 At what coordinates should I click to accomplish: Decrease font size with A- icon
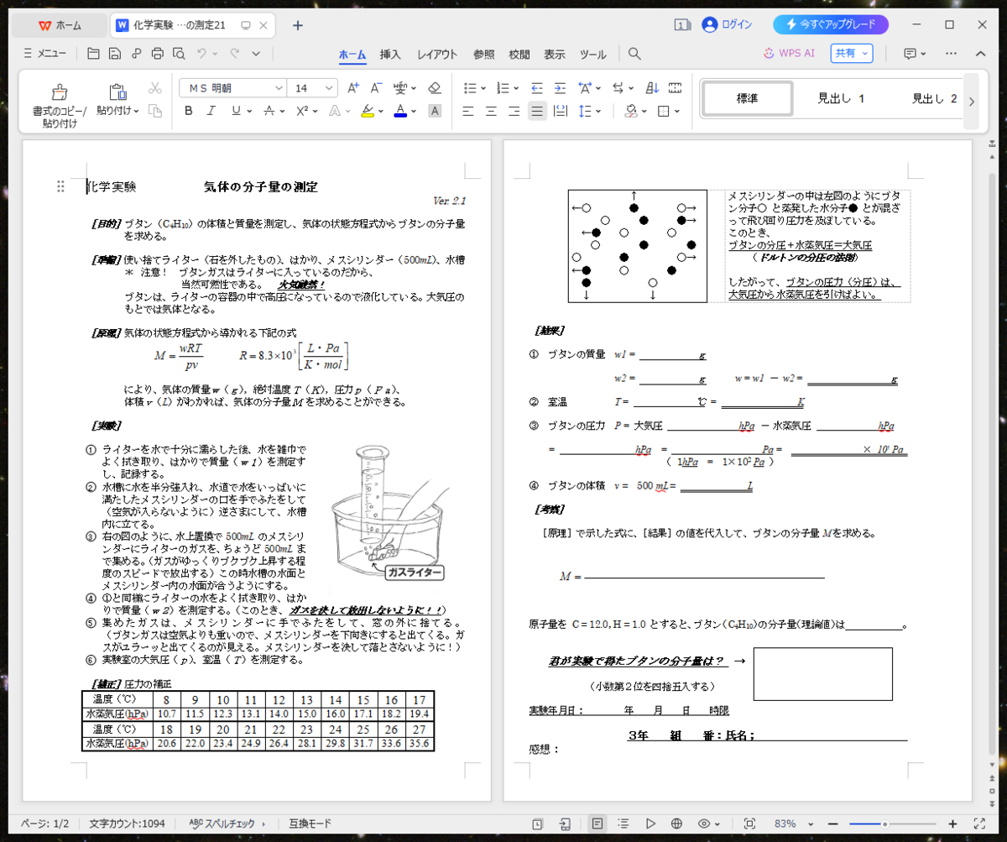pyautogui.click(x=377, y=87)
